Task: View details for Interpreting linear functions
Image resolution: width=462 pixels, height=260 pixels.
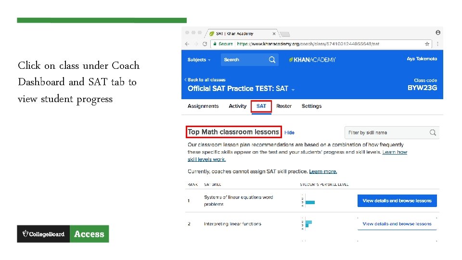Action: (x=397, y=224)
